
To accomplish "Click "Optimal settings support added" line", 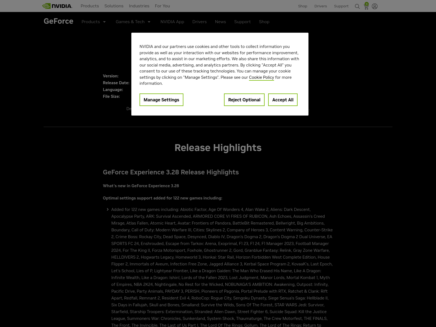I will click(x=162, y=198).
